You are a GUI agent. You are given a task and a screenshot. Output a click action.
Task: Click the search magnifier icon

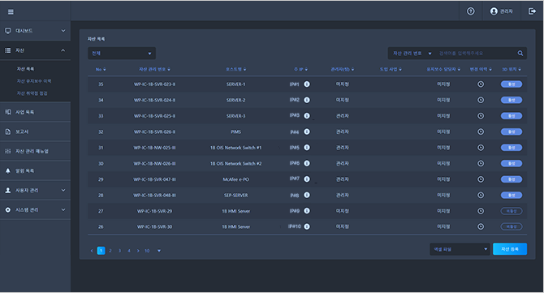[x=520, y=53]
